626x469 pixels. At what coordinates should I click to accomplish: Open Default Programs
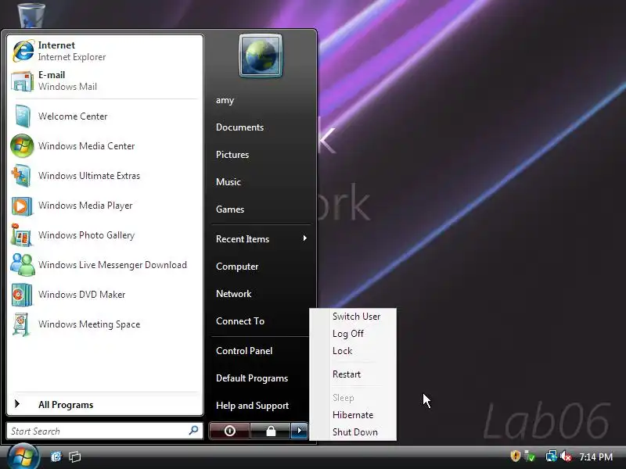click(252, 378)
